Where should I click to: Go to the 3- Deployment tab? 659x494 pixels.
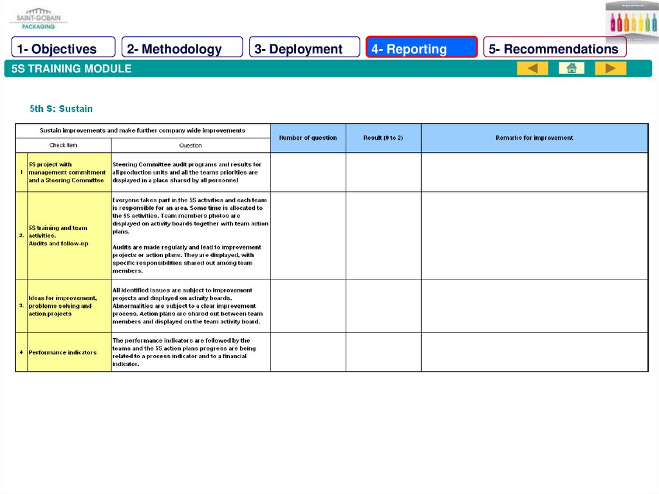click(304, 49)
